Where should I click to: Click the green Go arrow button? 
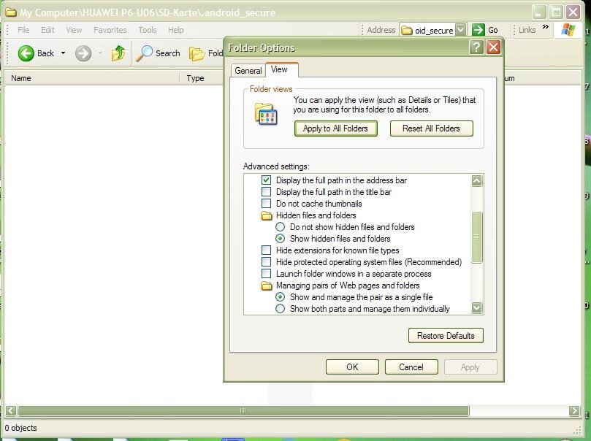click(x=478, y=30)
